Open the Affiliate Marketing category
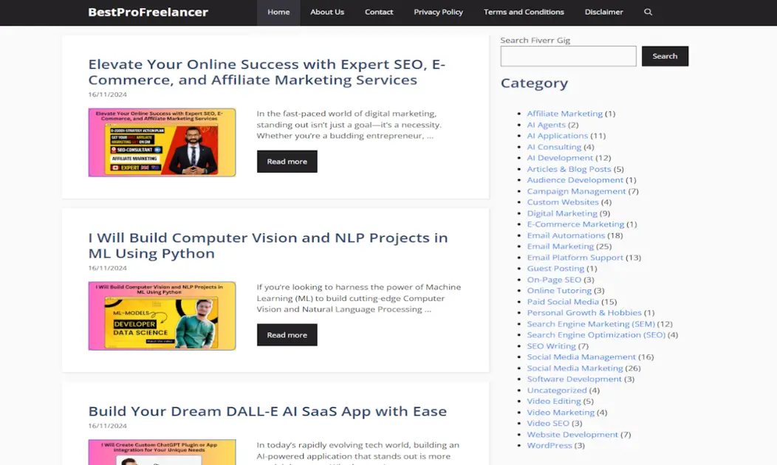 [x=564, y=113]
